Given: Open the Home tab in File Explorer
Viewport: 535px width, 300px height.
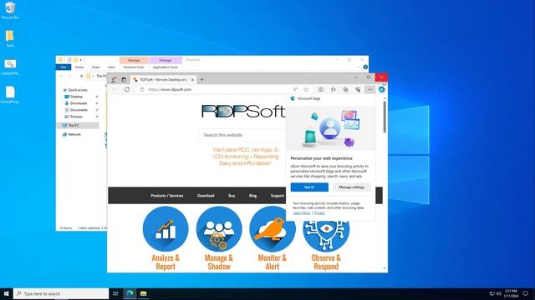Looking at the screenshot, I should (x=79, y=67).
